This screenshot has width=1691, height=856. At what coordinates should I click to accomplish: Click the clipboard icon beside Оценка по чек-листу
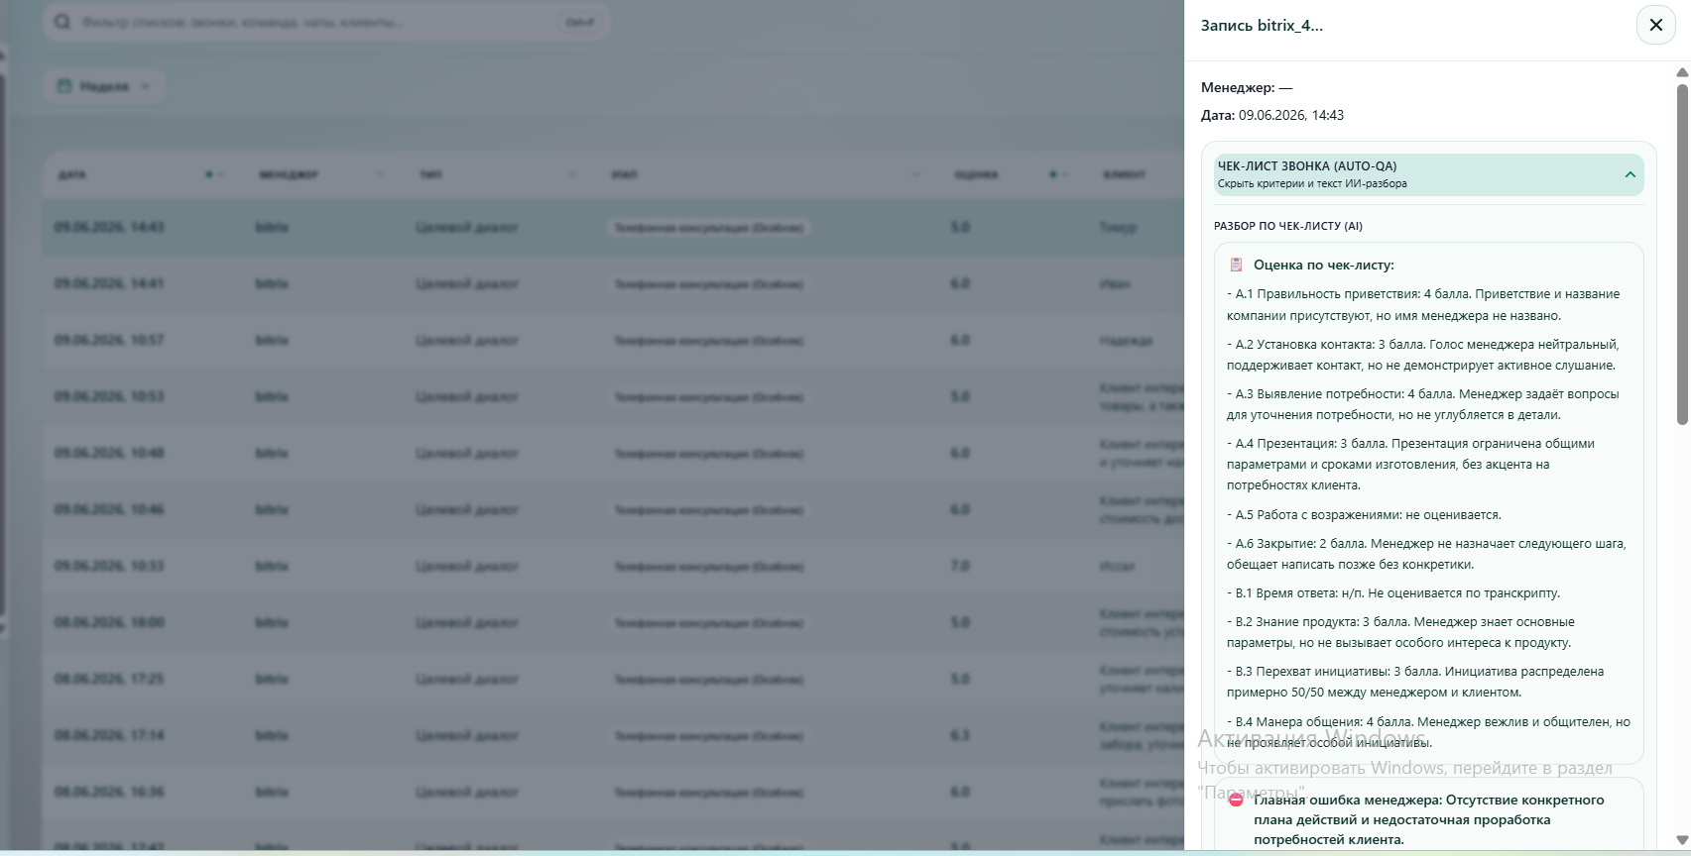point(1236,265)
